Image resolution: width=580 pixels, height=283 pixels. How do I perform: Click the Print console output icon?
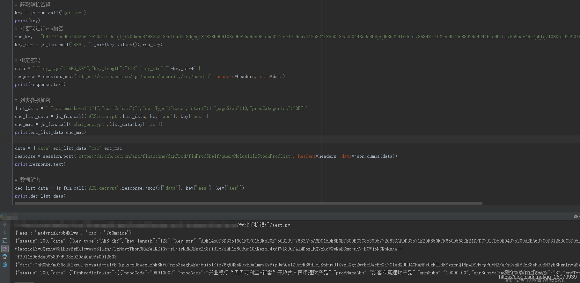click(x=5, y=257)
